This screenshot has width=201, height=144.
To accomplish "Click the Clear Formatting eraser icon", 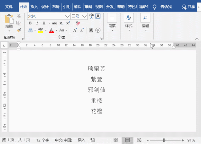I will click(x=78, y=23).
